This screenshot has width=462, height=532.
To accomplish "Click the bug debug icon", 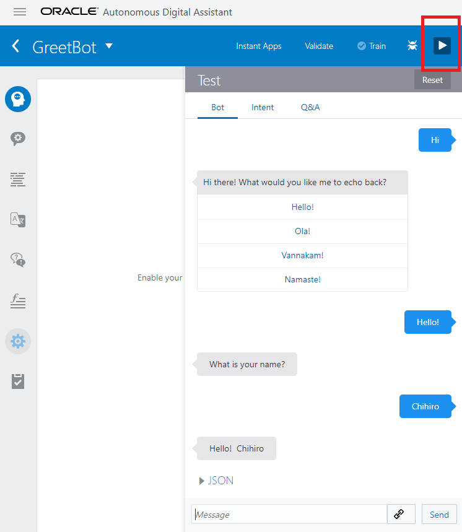I will [x=412, y=45].
